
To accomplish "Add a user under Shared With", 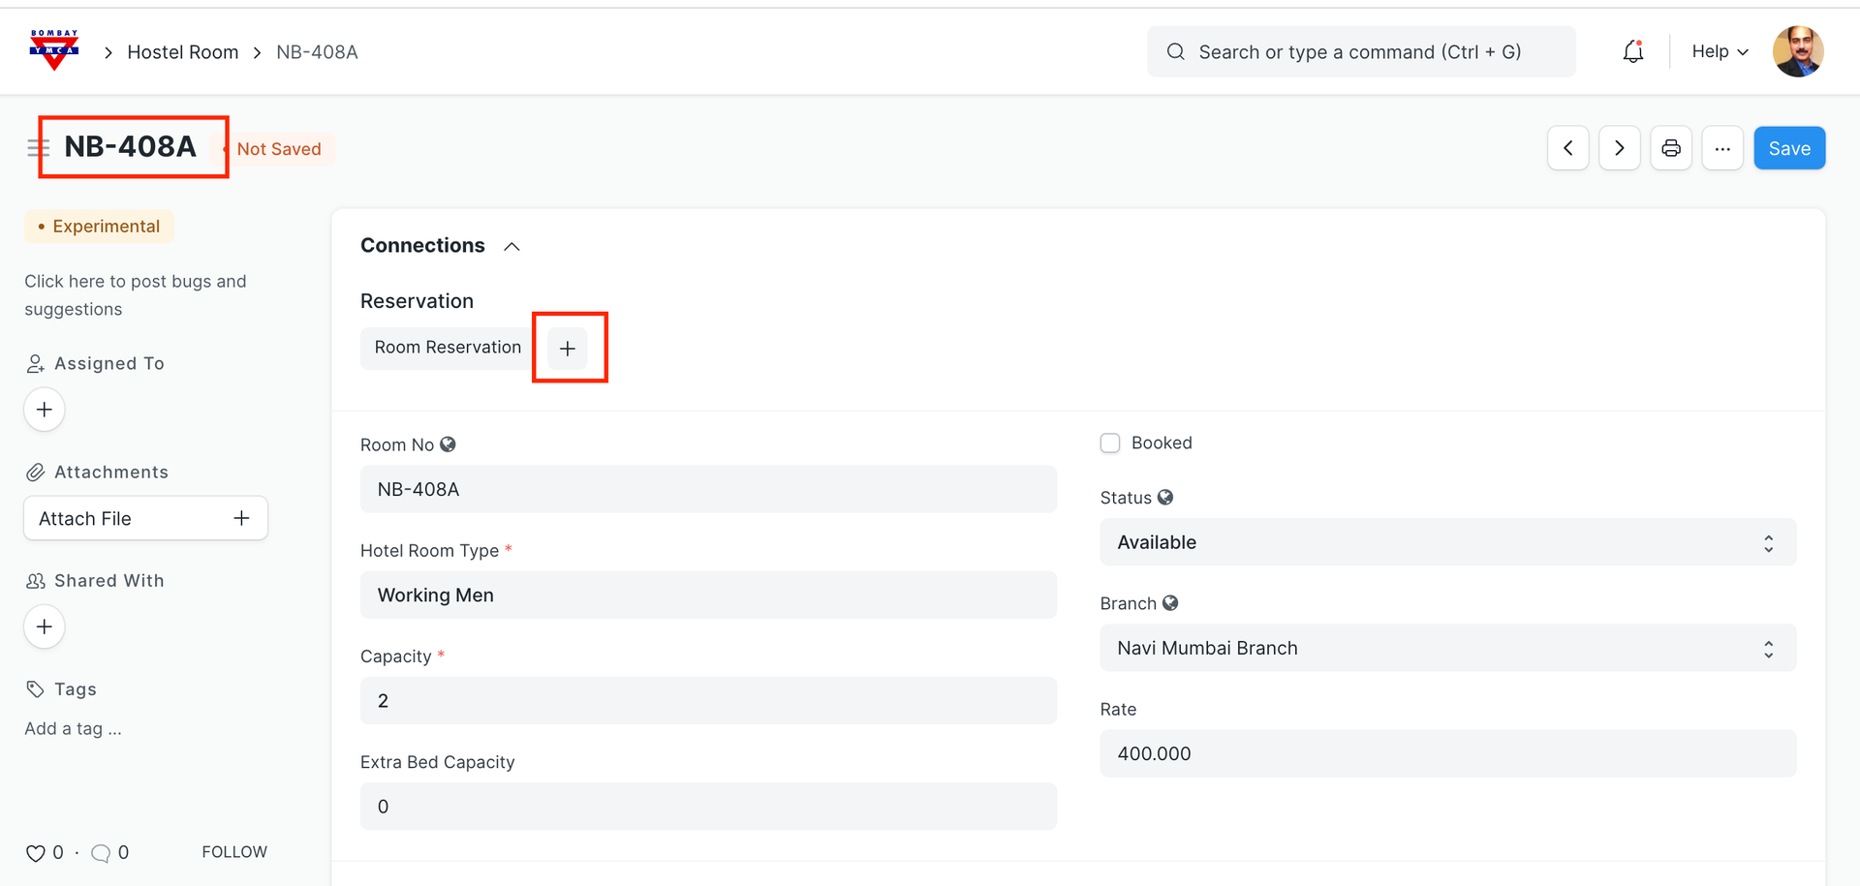I will coord(45,626).
